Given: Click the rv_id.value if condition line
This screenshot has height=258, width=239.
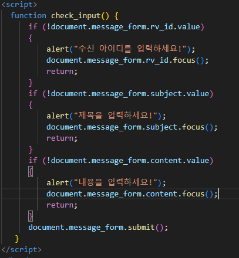Looking at the screenshot, I should [x=116, y=27].
